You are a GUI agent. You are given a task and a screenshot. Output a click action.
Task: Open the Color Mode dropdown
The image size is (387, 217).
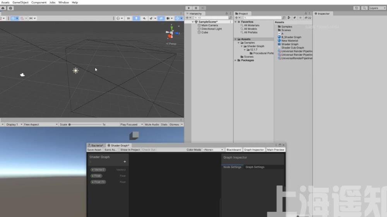(213, 150)
